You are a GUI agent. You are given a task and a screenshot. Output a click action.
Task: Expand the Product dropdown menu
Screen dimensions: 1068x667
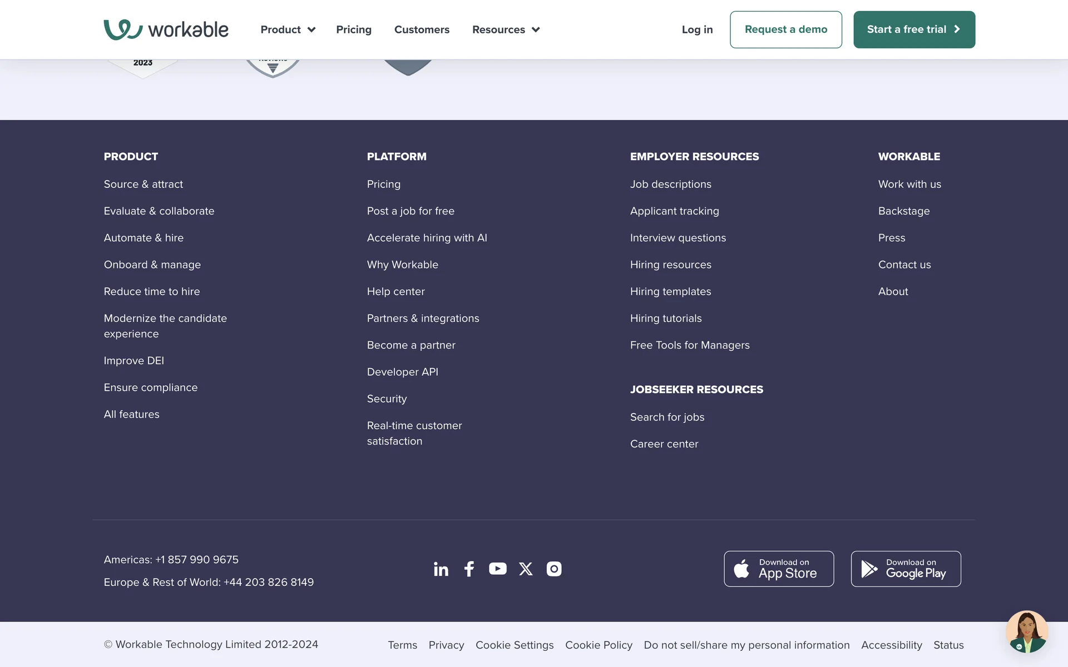tap(288, 29)
